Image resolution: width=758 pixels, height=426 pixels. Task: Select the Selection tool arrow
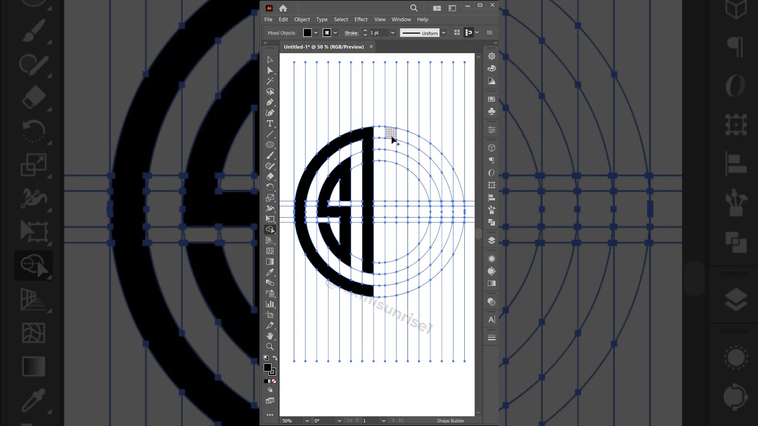point(270,60)
